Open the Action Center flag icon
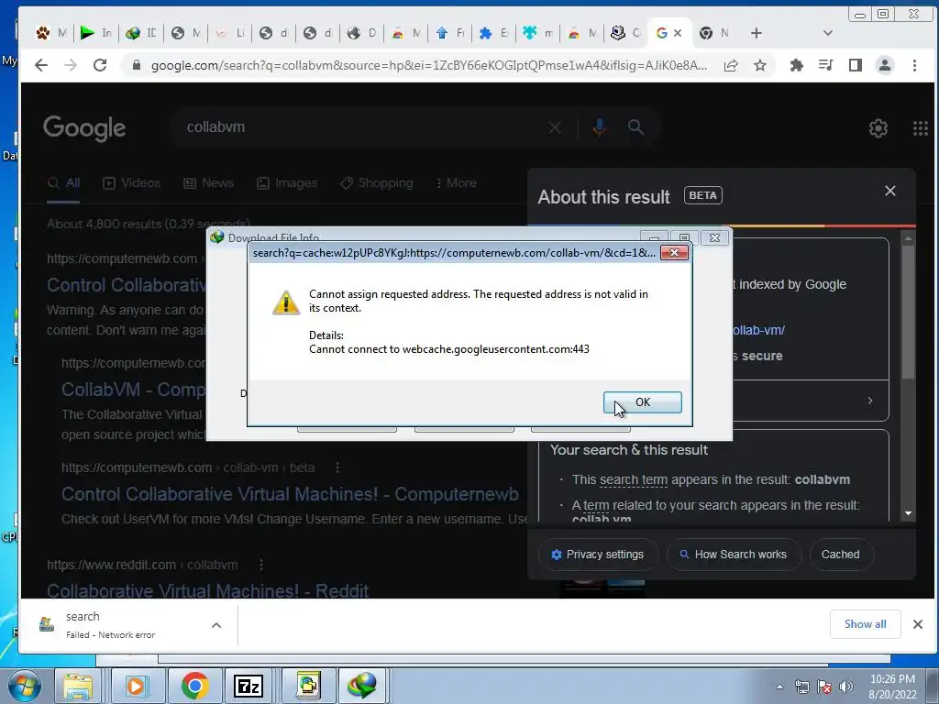 click(824, 687)
